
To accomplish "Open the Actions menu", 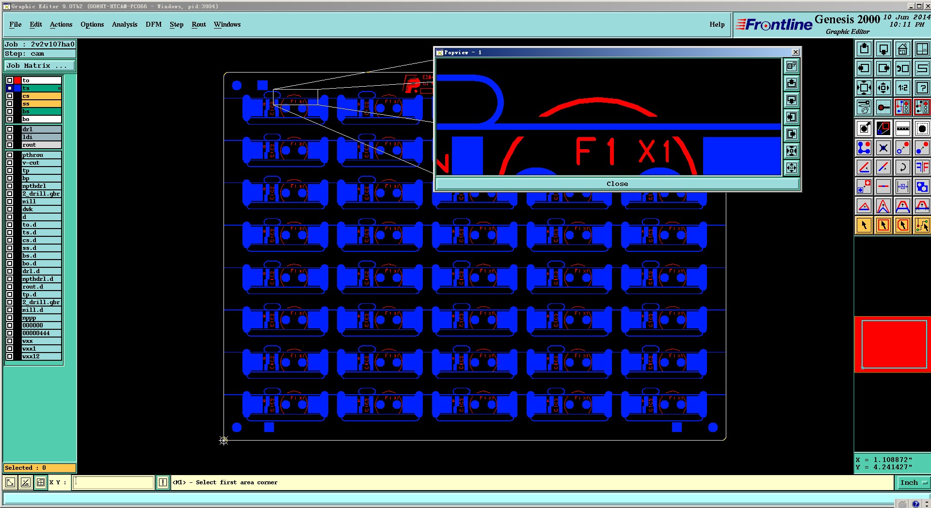I will point(61,24).
